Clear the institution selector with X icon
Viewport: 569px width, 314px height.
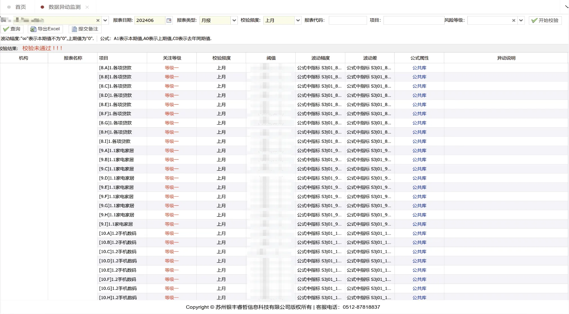tap(98, 20)
